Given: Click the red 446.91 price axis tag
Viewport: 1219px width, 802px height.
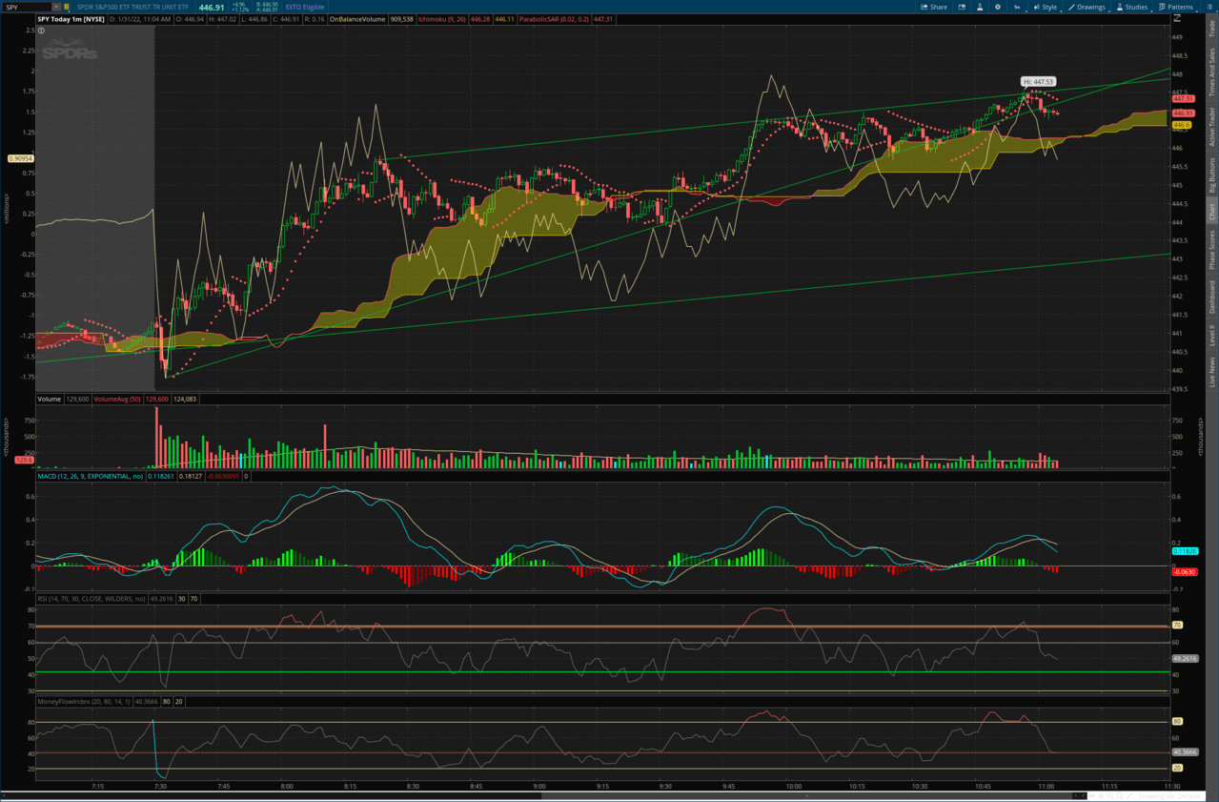Looking at the screenshot, I should [x=1184, y=113].
